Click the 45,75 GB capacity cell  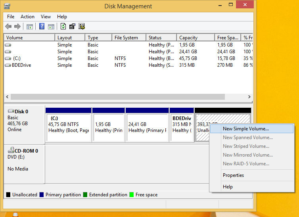[188, 58]
